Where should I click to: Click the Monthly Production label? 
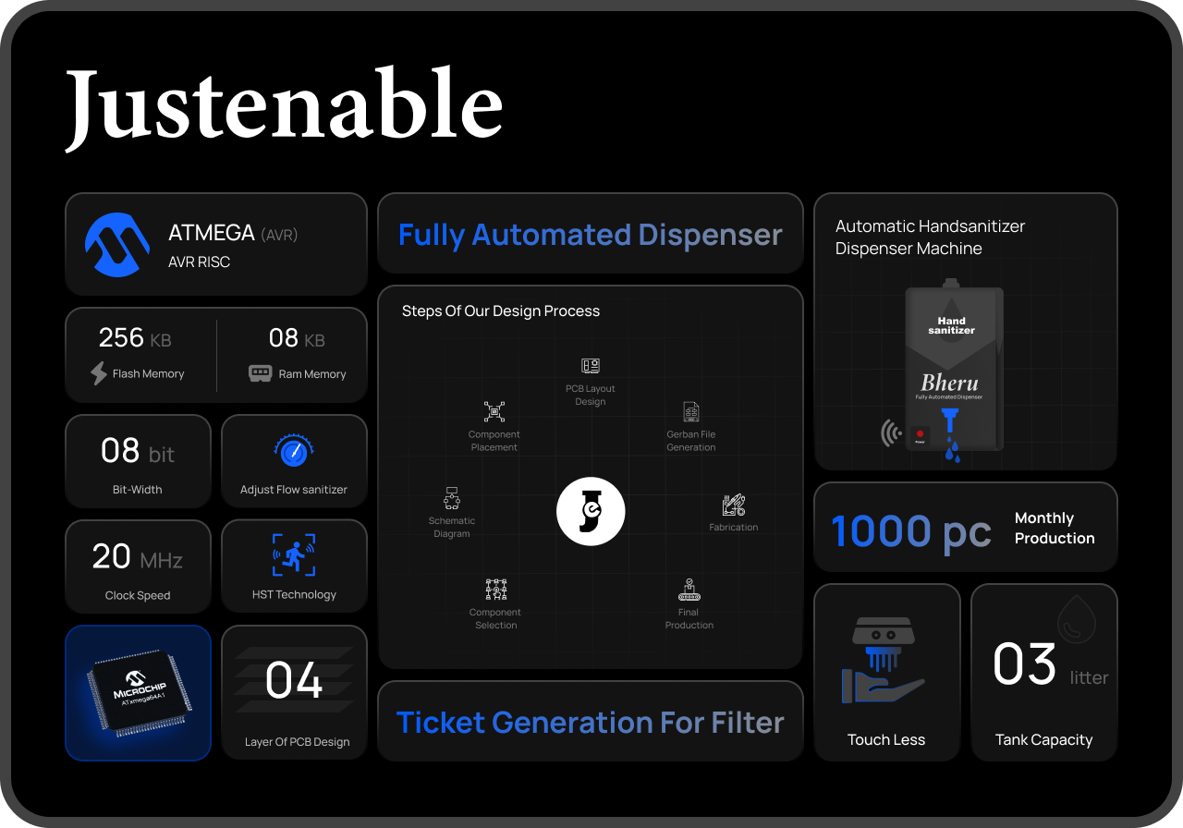(1055, 528)
